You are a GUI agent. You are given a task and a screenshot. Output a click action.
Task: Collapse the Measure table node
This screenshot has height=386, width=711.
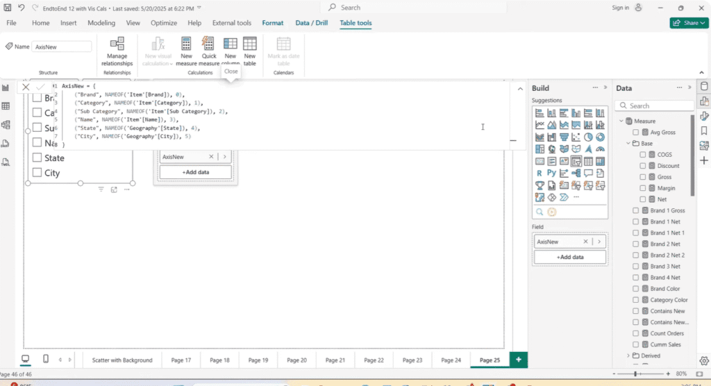point(621,121)
